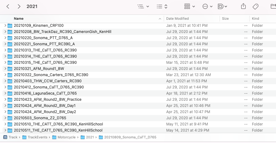Open the ellipsis action menu
276x143 pixels.
(207, 6)
